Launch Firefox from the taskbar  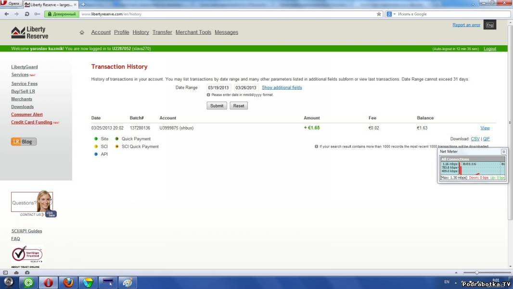68,283
